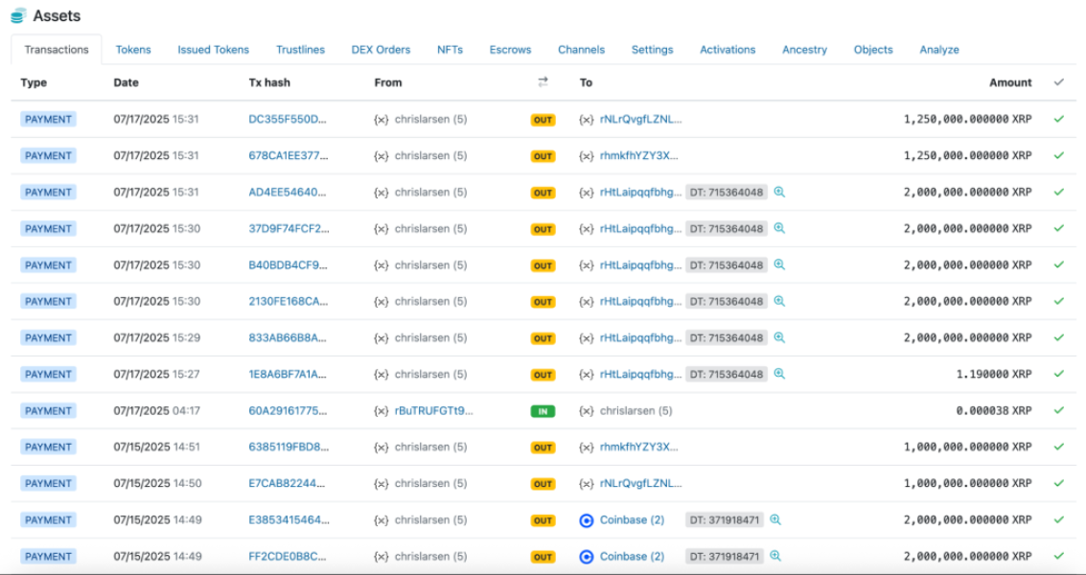Click DT: 715364048 tag in 37D9F74FCF2 row
This screenshot has height=575, width=1086.
(727, 229)
